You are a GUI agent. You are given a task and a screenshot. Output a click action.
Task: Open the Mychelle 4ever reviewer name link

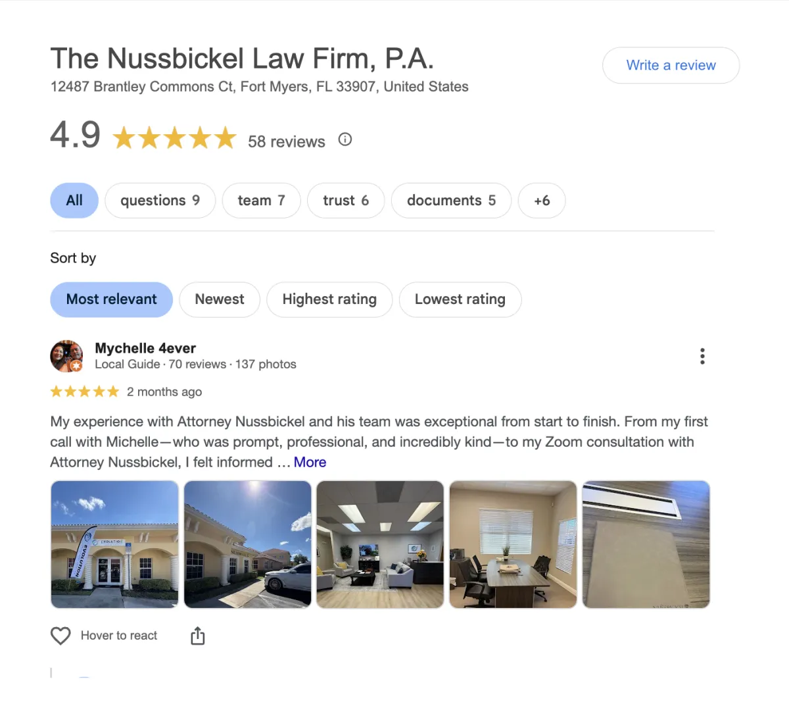pos(145,348)
